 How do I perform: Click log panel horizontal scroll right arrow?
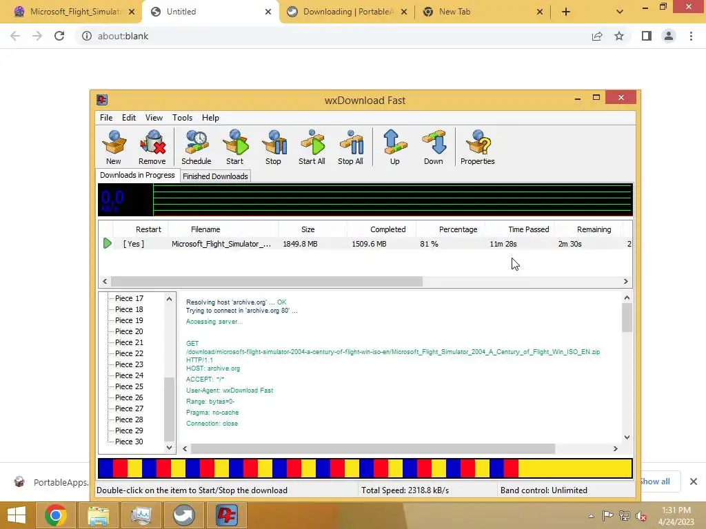tap(616, 448)
